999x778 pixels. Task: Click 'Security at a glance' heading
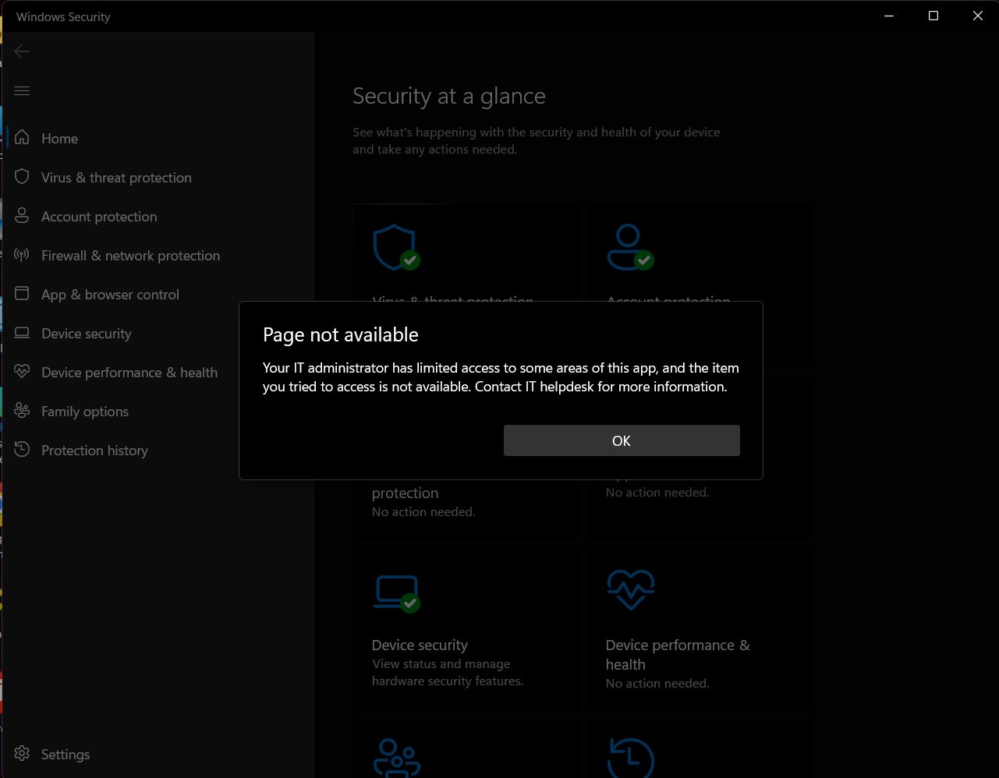coord(449,96)
